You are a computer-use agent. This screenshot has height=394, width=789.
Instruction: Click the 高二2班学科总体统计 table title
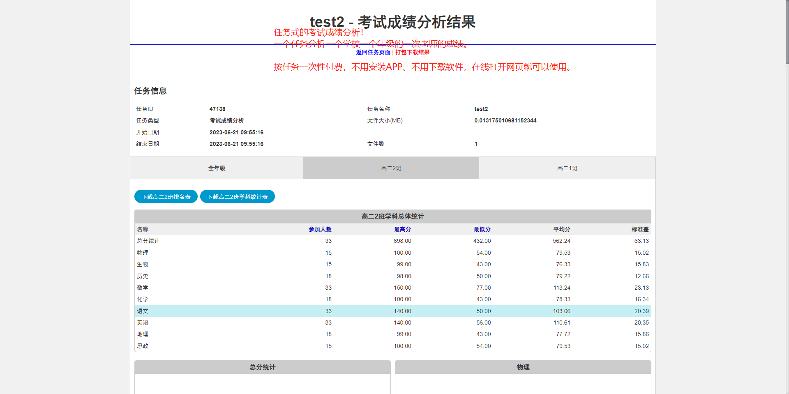(393, 217)
